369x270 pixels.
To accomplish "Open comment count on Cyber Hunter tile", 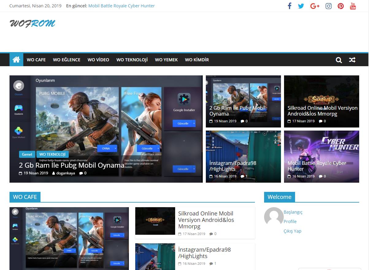I will click(x=322, y=176).
